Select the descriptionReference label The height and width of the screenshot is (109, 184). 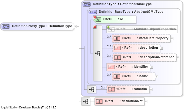click(157, 57)
